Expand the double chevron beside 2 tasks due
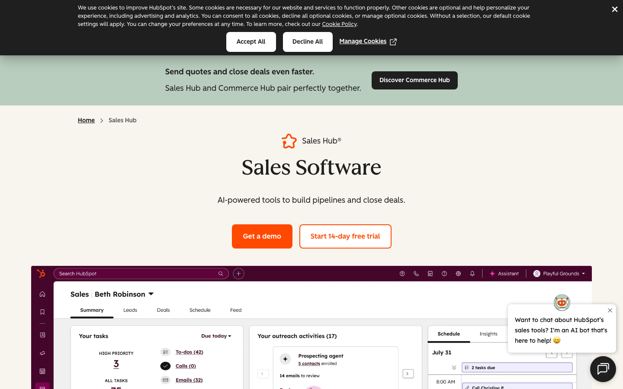This screenshot has width=623, height=389. [454, 368]
